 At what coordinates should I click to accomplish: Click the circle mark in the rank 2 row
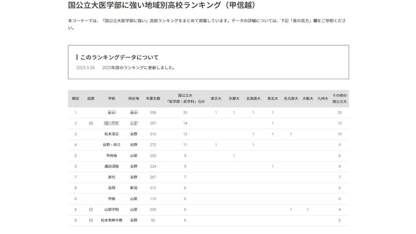click(x=91, y=123)
